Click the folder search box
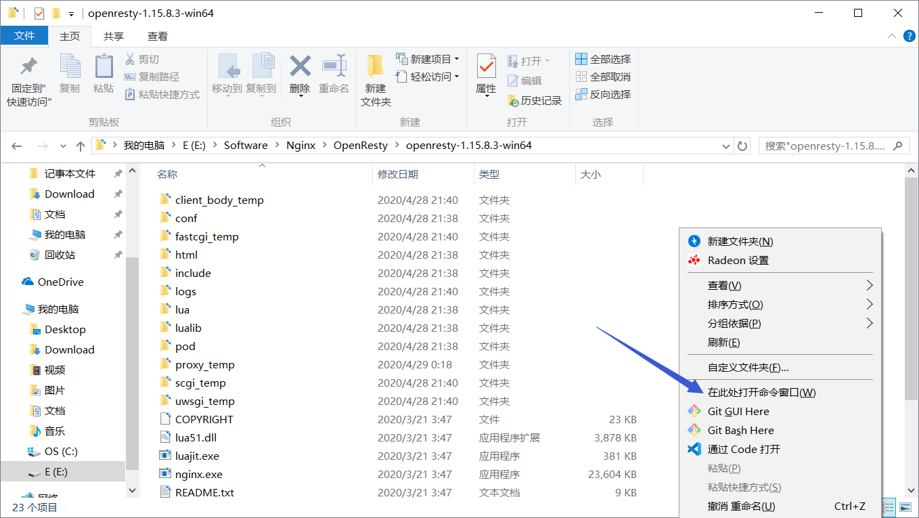 pyautogui.click(x=834, y=146)
